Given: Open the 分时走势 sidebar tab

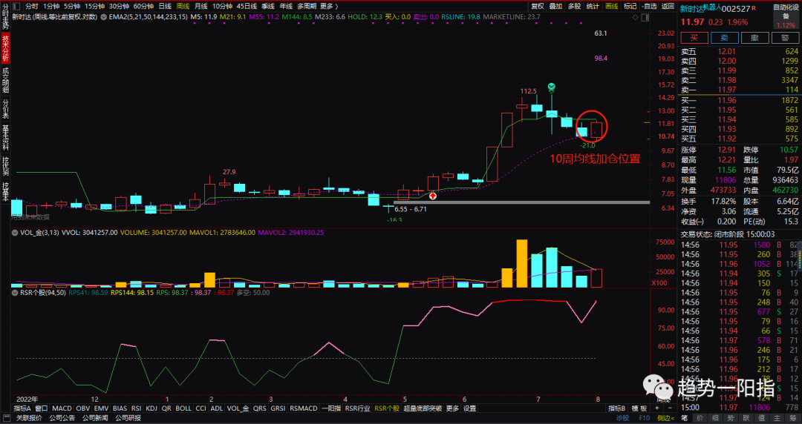Looking at the screenshot, I should (x=6, y=16).
